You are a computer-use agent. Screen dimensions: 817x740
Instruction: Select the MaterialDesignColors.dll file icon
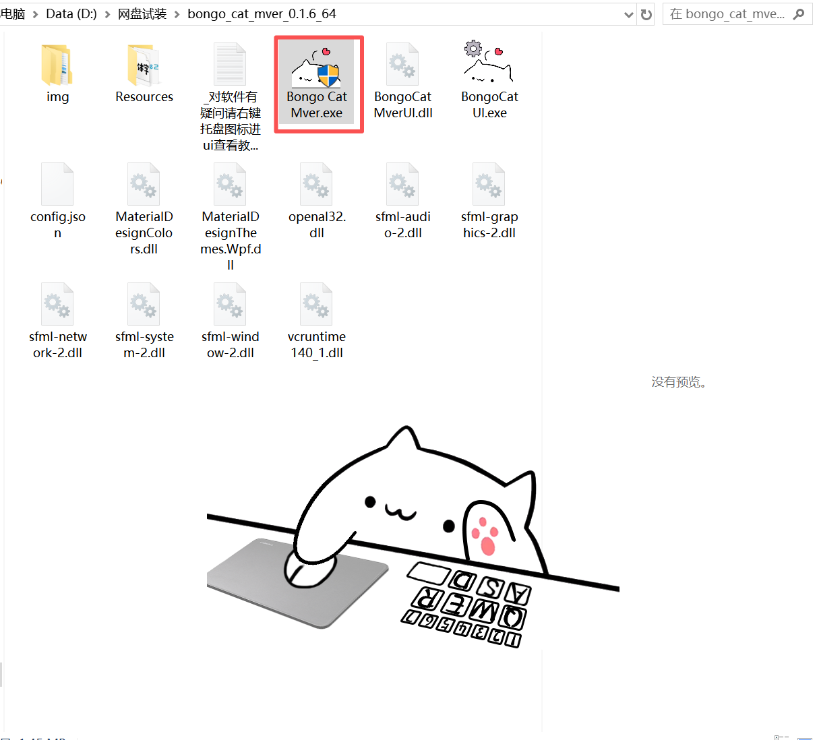(144, 184)
